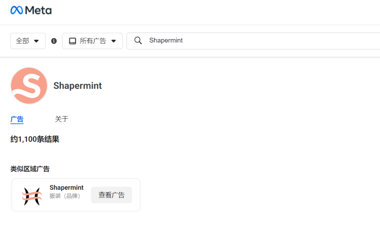Click the magnifying glass search icon
Image resolution: width=380 pixels, height=234 pixels.
[138, 41]
